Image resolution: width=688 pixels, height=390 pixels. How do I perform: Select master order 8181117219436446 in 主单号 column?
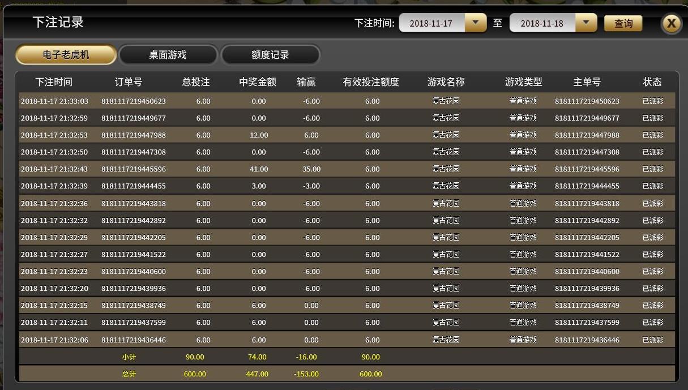coord(587,340)
